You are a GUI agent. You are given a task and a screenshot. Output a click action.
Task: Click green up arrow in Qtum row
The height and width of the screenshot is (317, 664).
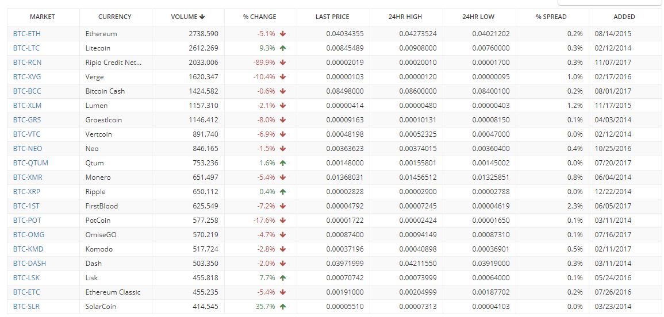pyautogui.click(x=283, y=163)
